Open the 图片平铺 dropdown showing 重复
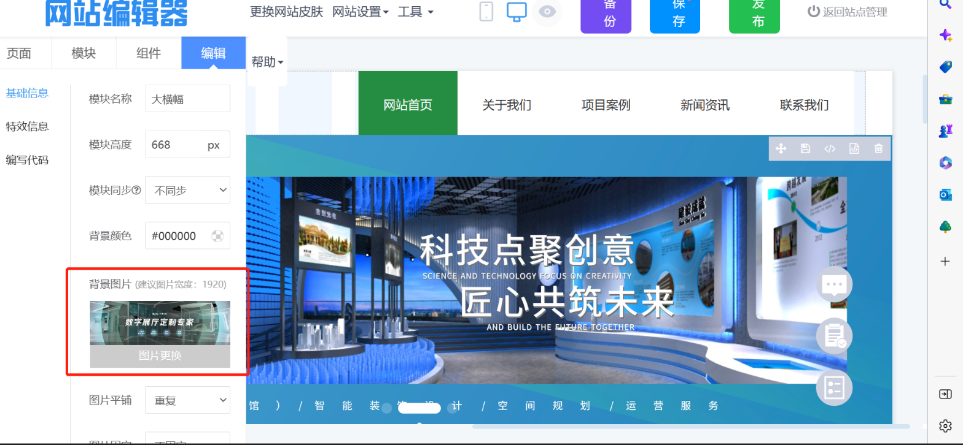 [x=187, y=400]
